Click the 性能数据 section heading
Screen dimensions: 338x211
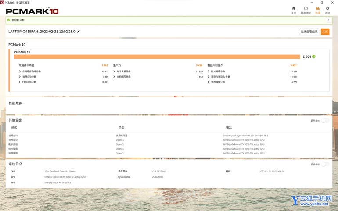coord(15,103)
